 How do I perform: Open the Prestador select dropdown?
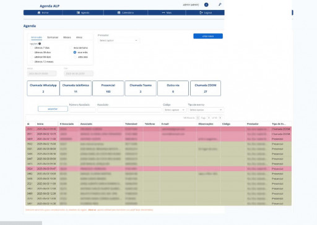118,41
